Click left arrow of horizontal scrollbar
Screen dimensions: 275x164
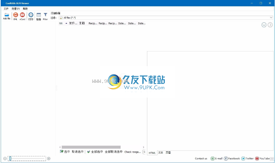tap(60, 147)
